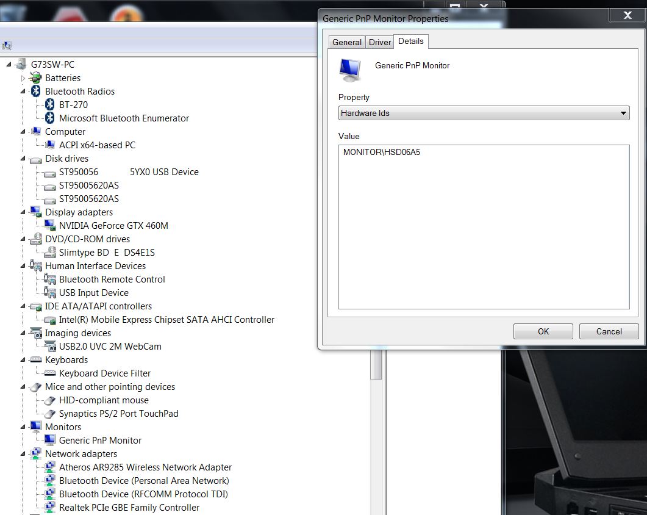The height and width of the screenshot is (515, 647).
Task: Switch to the Driver tab
Action: click(380, 42)
